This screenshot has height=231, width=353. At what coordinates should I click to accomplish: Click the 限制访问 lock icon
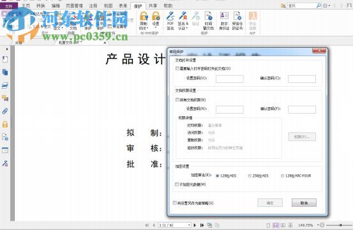pos(144,17)
